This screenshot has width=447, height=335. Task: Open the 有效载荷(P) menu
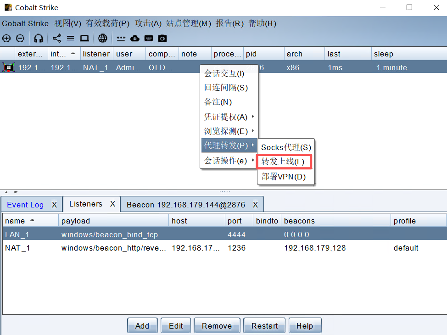107,23
